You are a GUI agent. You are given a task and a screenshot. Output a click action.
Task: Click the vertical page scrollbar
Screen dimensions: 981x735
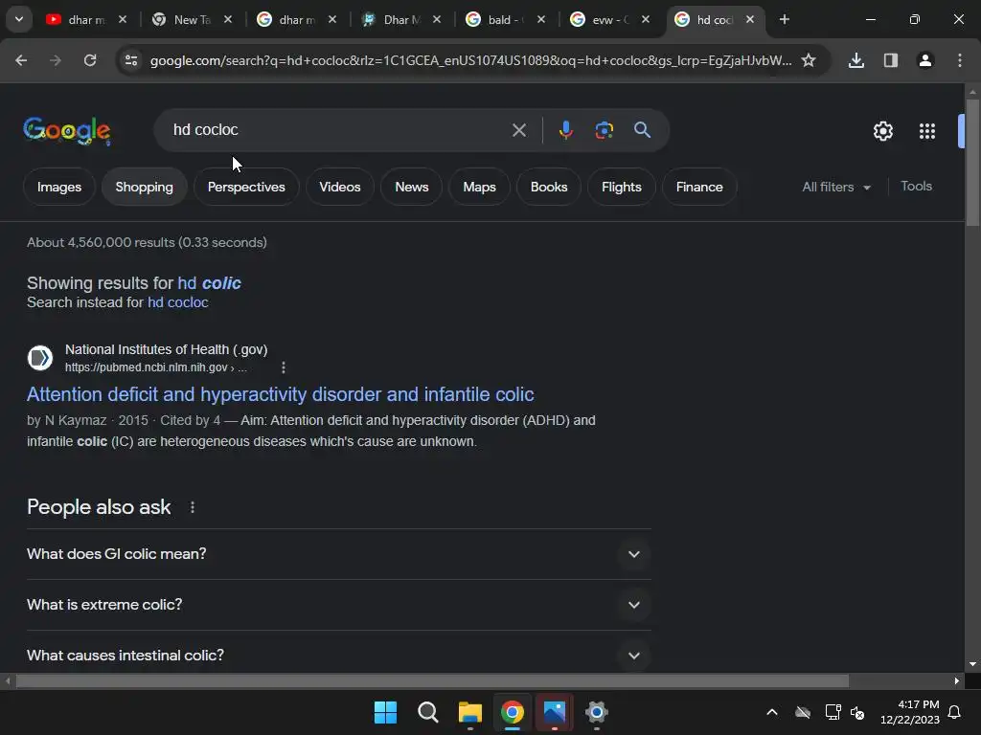[972, 163]
